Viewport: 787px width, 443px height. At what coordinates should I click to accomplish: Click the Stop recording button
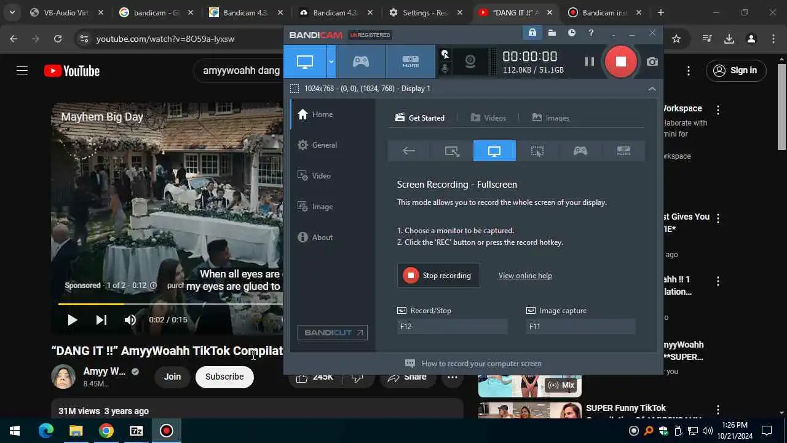click(x=438, y=276)
